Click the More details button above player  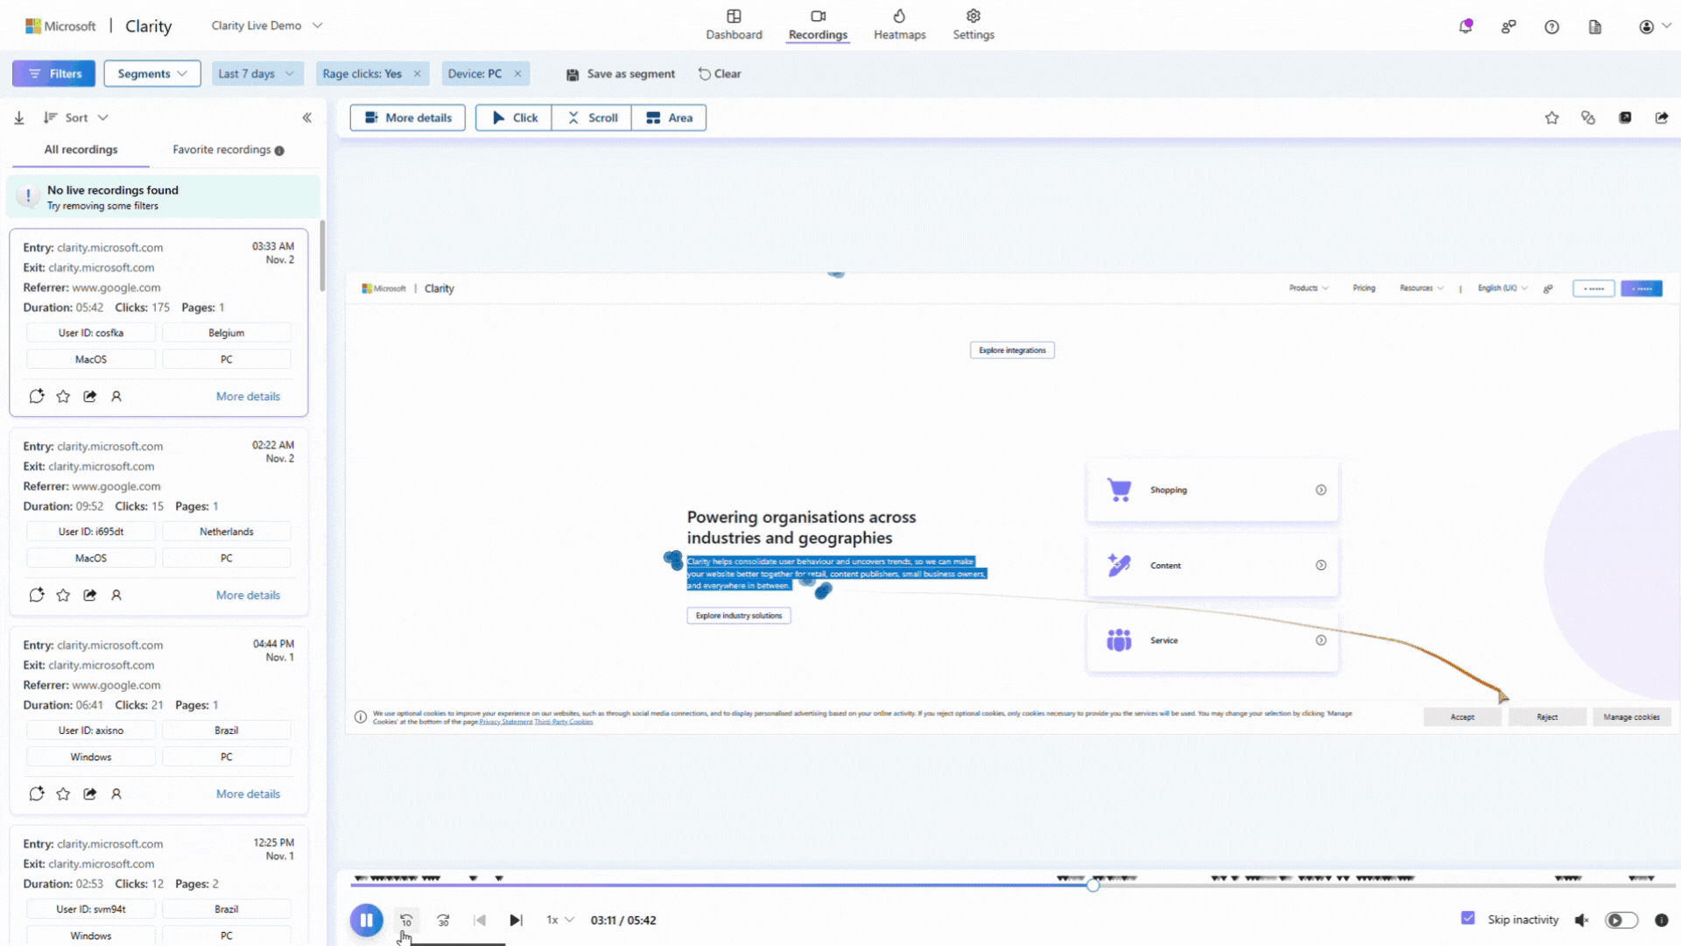(x=408, y=117)
